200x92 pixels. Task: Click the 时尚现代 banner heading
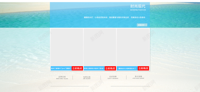(x=138, y=6)
